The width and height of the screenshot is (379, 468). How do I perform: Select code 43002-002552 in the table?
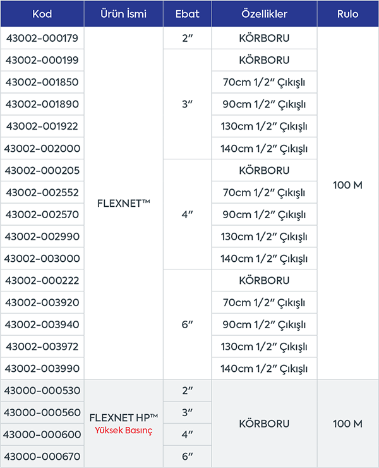pyautogui.click(x=42, y=192)
